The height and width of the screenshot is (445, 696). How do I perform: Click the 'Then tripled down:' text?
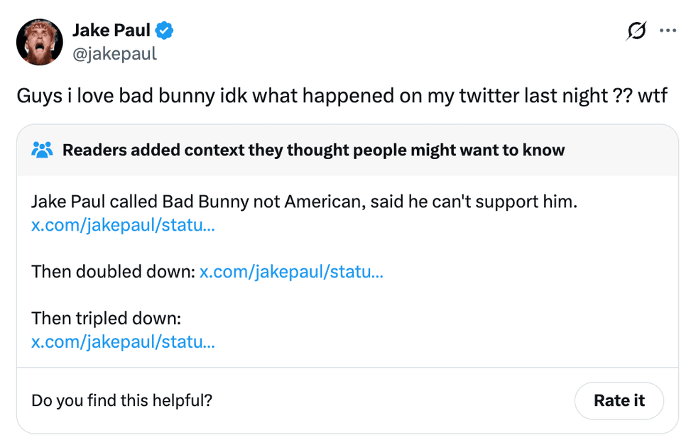[107, 319]
